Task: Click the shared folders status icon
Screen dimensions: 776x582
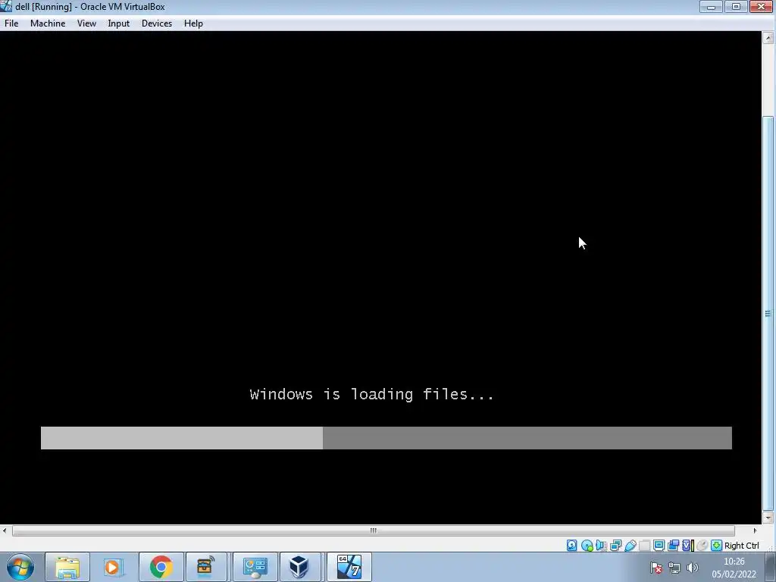Action: coord(644,546)
